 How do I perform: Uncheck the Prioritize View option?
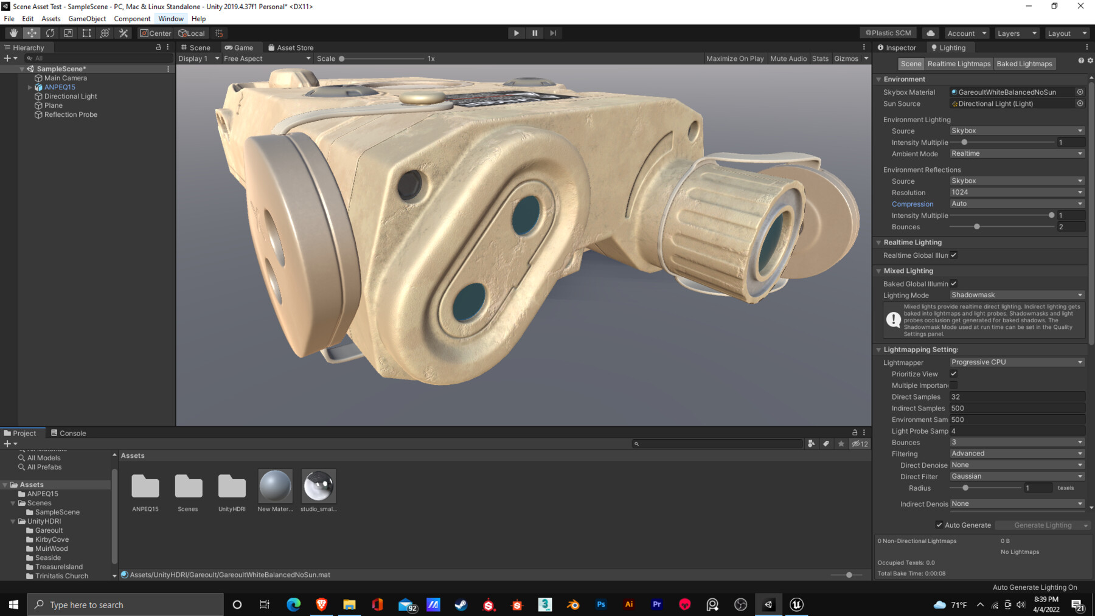point(953,373)
